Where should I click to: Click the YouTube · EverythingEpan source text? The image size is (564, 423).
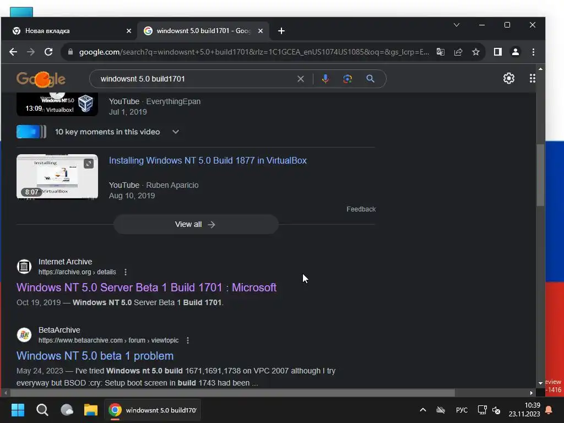point(155,101)
